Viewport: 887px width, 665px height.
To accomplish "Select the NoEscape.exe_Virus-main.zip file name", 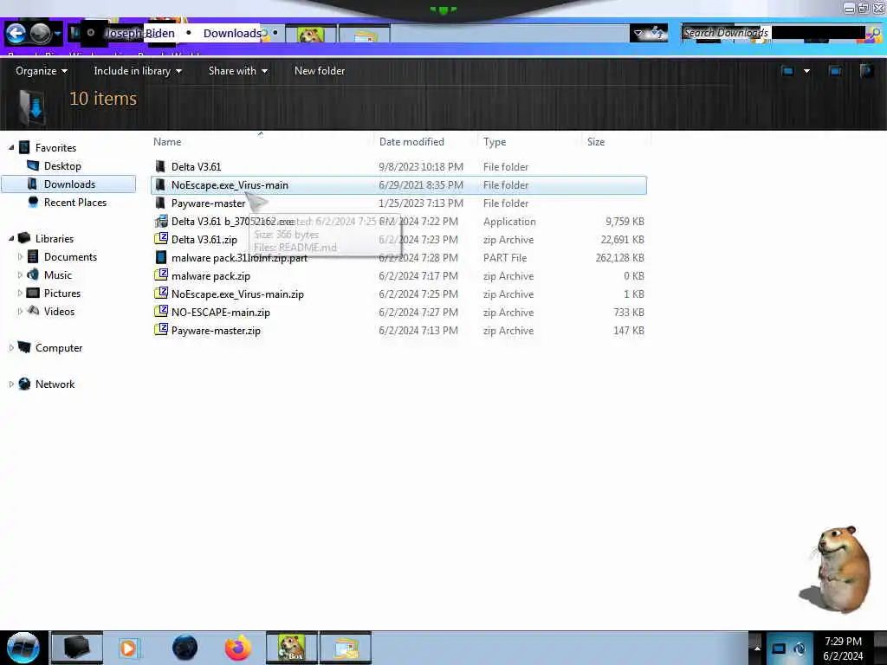I will coord(237,294).
